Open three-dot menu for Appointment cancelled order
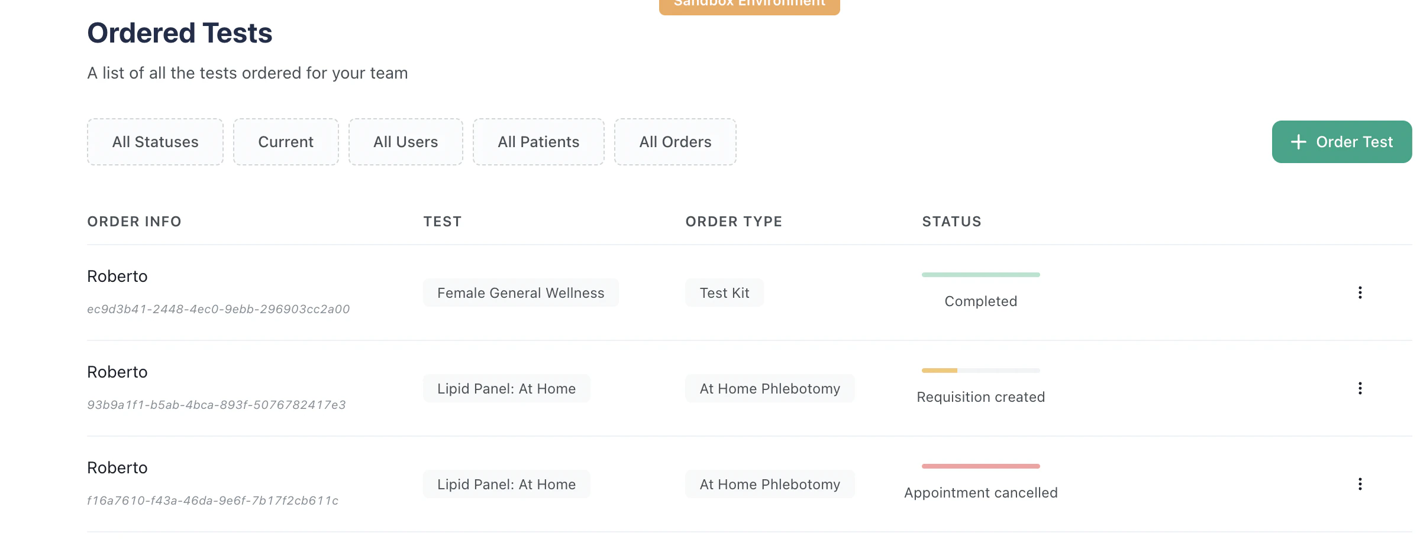 pos(1360,484)
